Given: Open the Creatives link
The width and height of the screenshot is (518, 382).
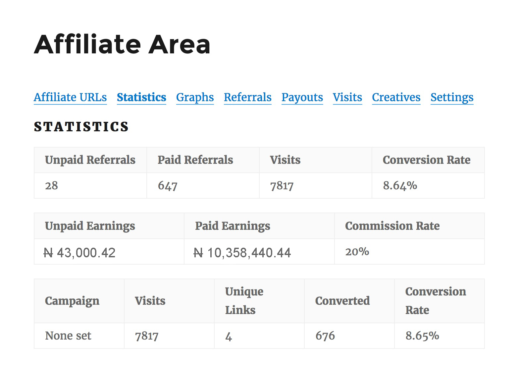Looking at the screenshot, I should [396, 97].
